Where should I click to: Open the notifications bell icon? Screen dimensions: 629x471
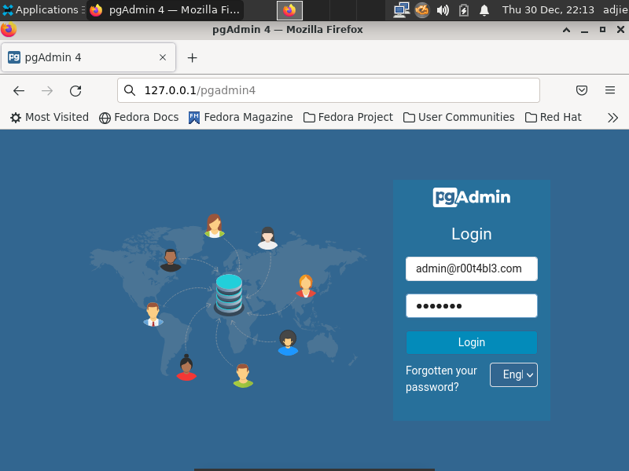click(484, 10)
